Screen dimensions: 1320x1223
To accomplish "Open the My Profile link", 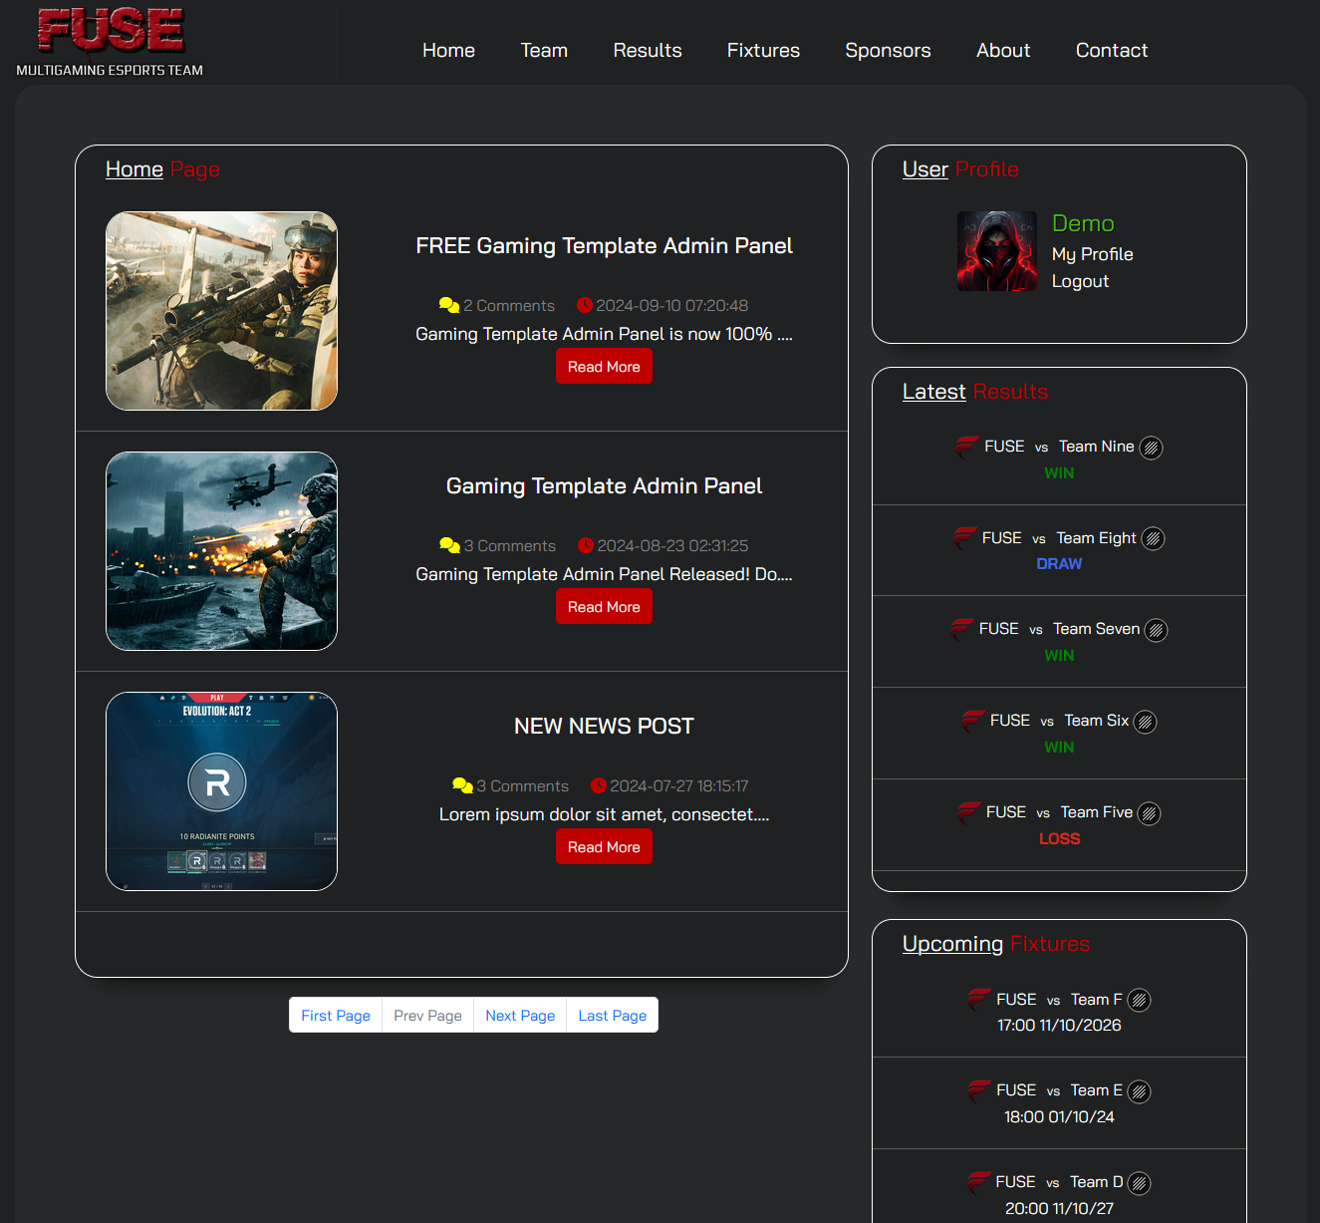I will [x=1092, y=254].
